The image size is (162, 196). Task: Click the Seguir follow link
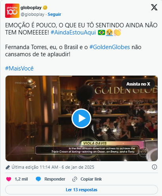(54, 14)
